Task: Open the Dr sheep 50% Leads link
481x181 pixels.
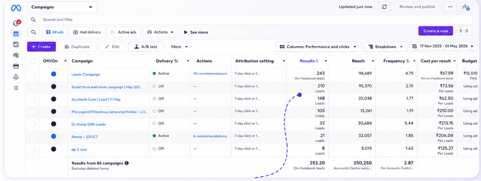Action: pos(88,124)
